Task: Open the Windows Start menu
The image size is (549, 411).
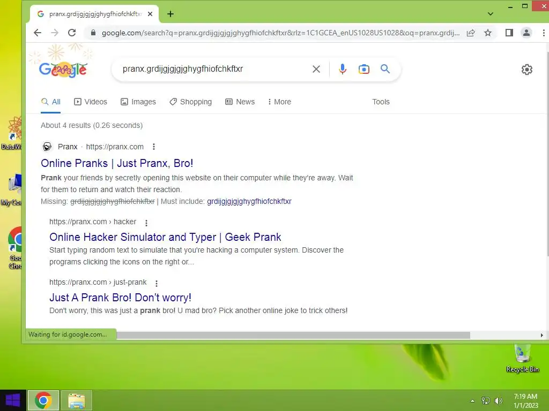Action: (x=13, y=400)
